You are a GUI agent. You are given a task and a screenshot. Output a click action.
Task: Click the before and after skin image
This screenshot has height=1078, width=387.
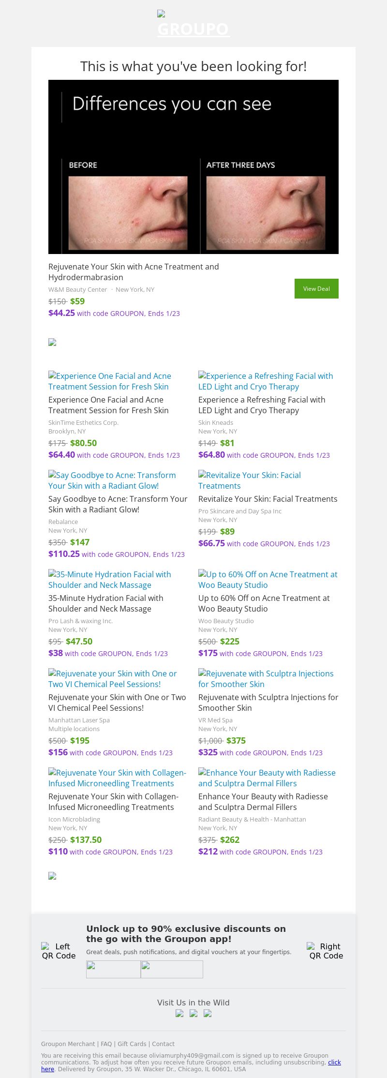(193, 167)
